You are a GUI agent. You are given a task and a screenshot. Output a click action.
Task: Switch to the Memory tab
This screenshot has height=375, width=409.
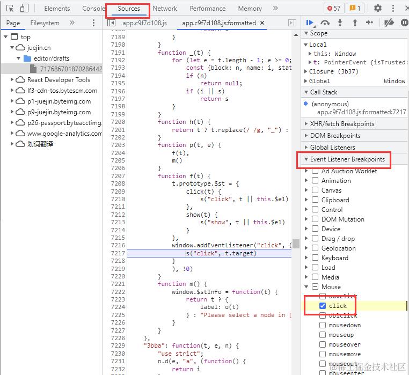250,9
